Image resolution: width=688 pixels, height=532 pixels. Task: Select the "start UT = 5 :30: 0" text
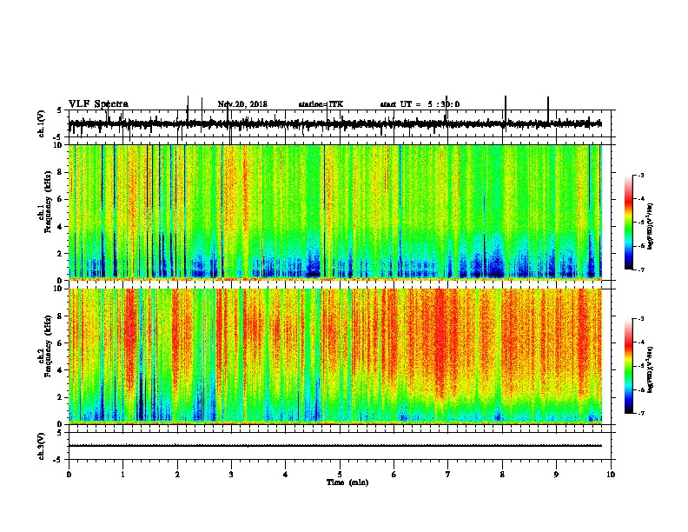[420, 104]
